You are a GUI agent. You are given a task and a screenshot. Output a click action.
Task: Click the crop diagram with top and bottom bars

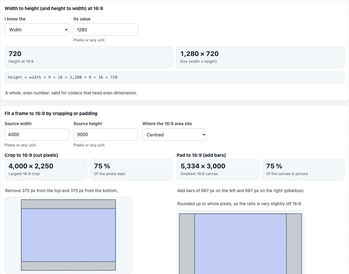pyautogui.click(x=68, y=235)
